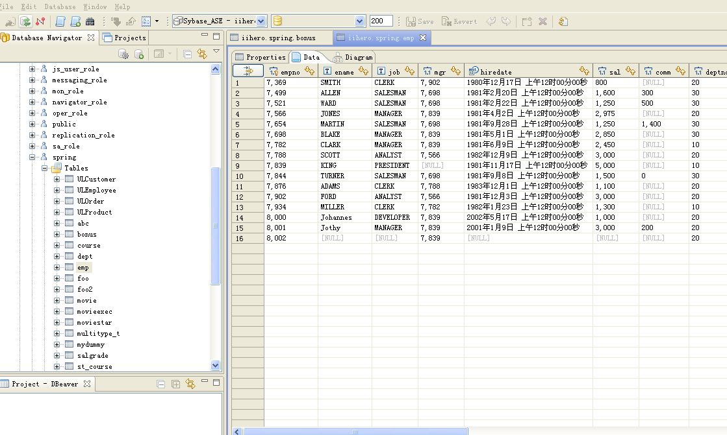Click the reconnect icon in main toolbar
The height and width of the screenshot is (435, 727).
25,21
